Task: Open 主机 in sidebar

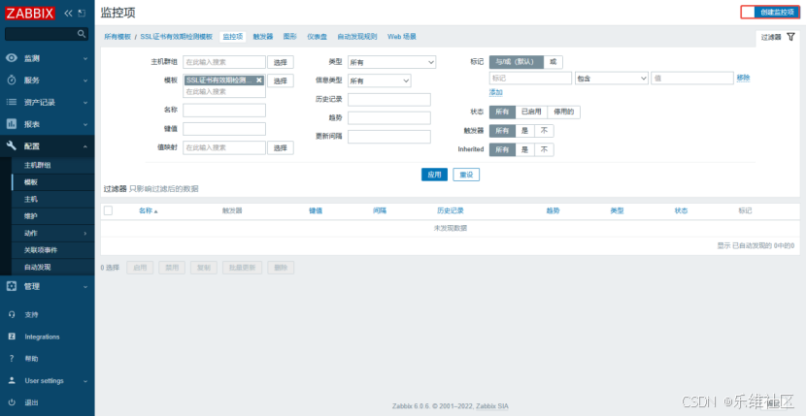Action: pyautogui.click(x=31, y=199)
